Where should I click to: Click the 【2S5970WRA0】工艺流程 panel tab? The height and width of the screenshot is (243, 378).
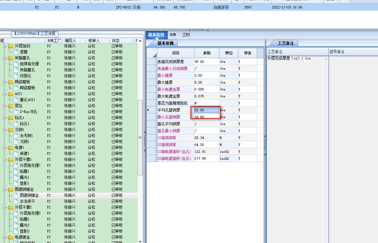(35, 34)
